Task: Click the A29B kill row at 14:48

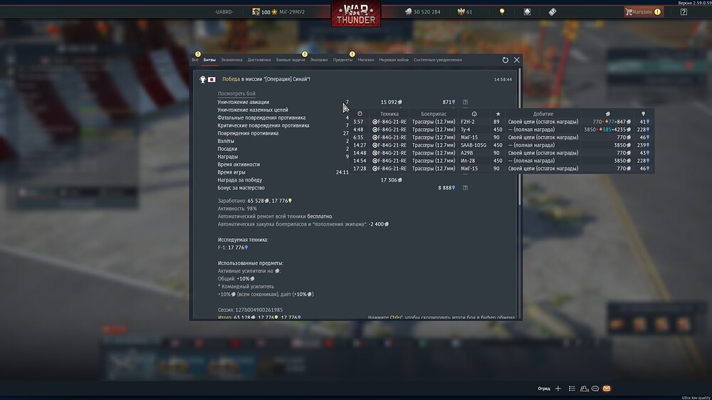Action: 502,153
